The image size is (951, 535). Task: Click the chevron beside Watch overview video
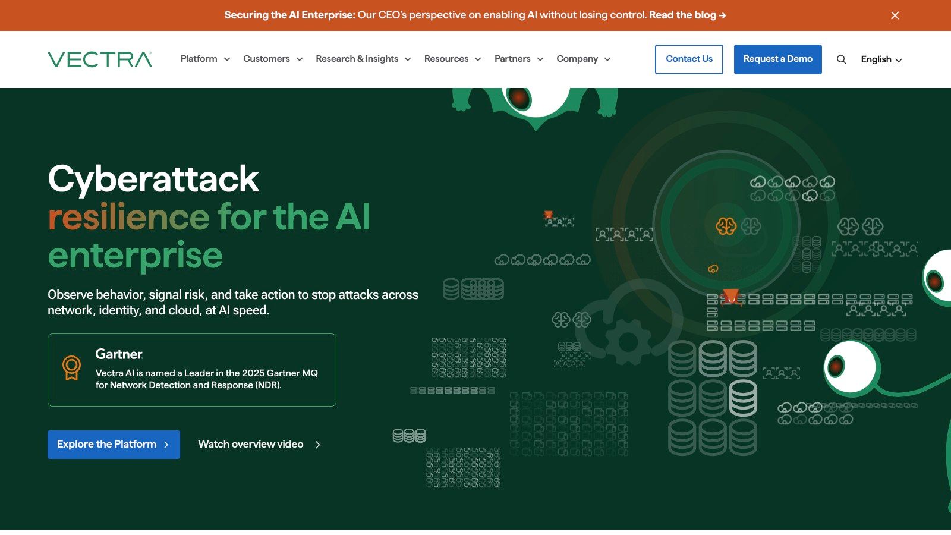tap(317, 445)
